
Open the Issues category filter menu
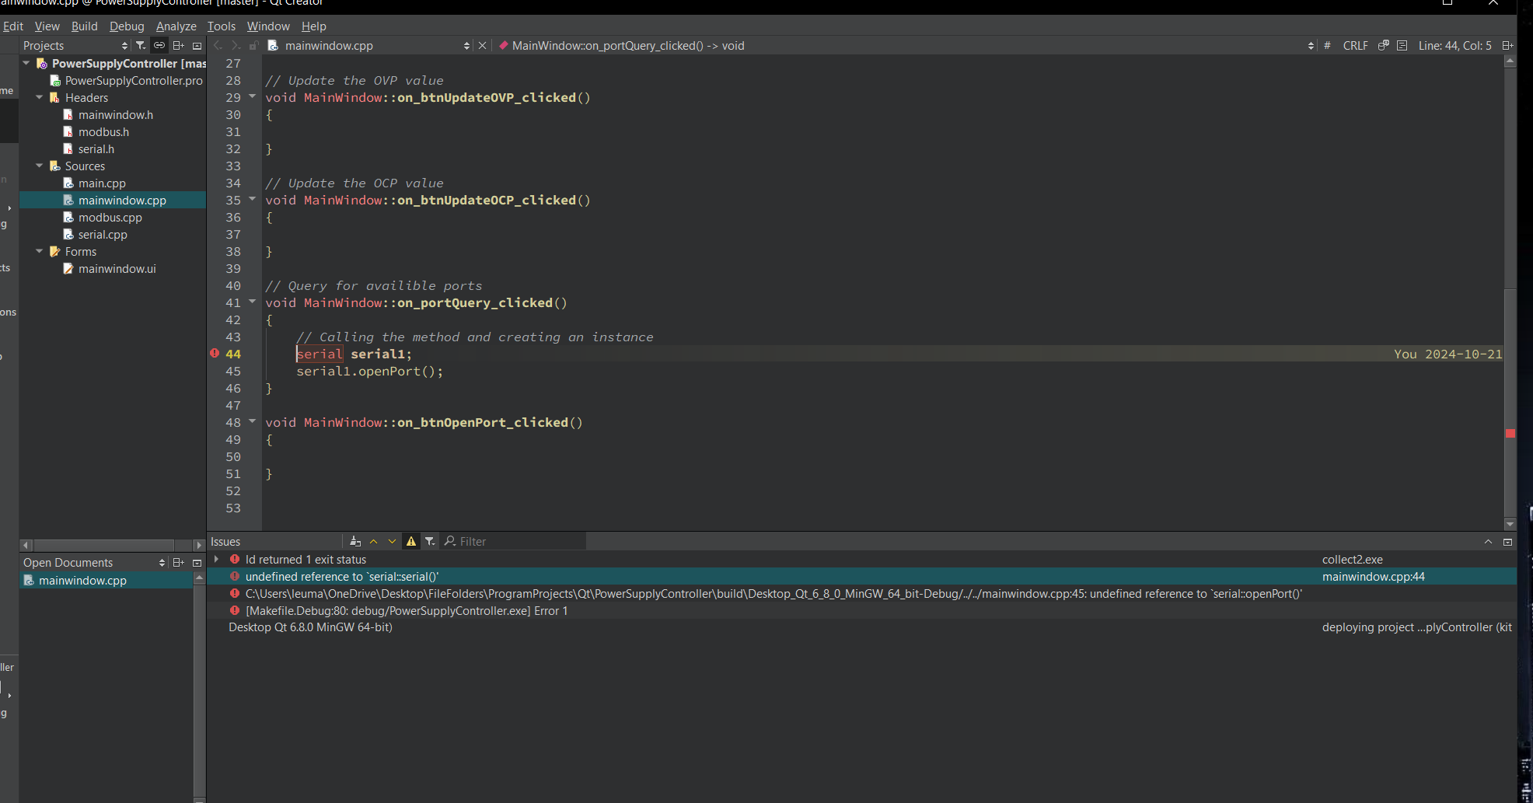430,542
